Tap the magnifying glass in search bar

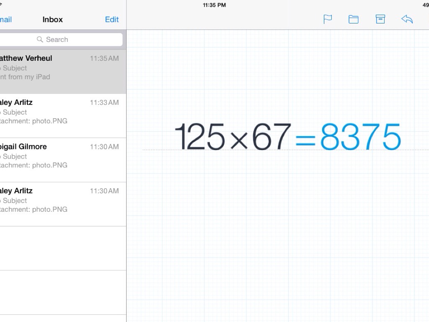(x=40, y=39)
